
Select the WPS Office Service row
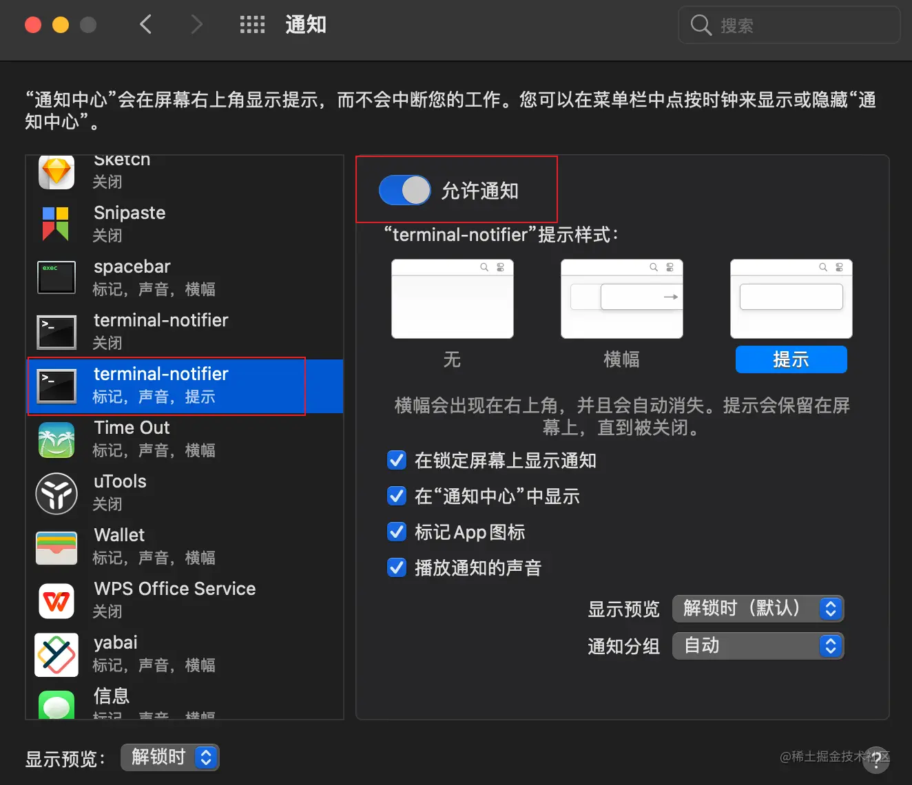185,600
